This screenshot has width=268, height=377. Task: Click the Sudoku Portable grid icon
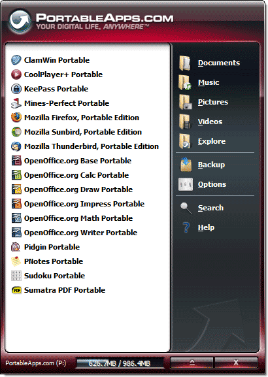coord(16,276)
